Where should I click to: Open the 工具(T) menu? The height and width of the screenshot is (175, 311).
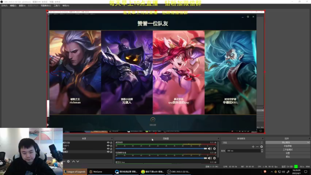click(x=57, y=6)
